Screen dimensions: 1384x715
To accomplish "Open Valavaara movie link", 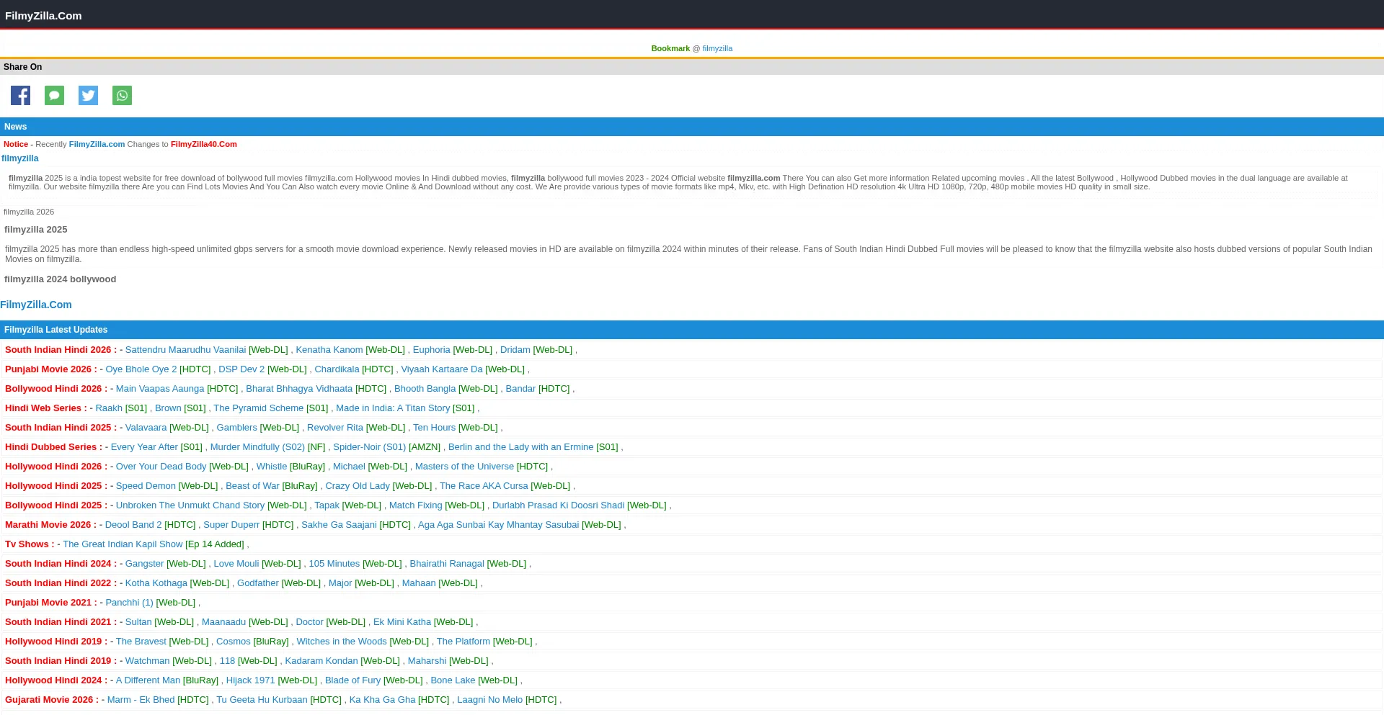I will (x=146, y=428).
